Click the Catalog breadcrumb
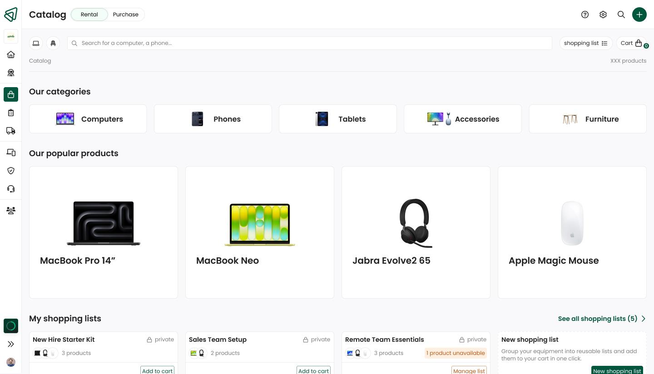 tap(40, 61)
